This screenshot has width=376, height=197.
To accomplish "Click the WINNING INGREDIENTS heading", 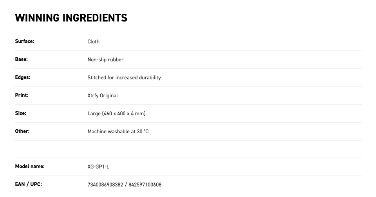I will (71, 18).
